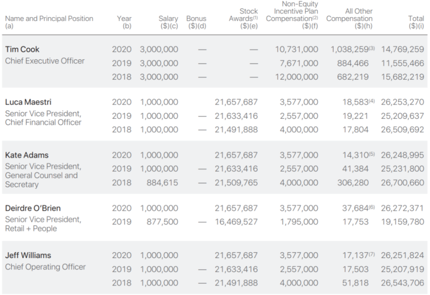Select the value "7,671,000"

coord(299,63)
